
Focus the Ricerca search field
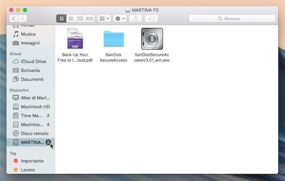pyautogui.click(x=232, y=19)
